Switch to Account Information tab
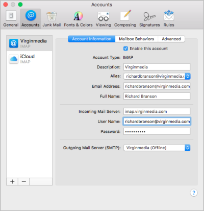Viewport: 204px width, 211px height. (92, 39)
